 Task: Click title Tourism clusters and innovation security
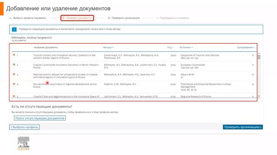(x=64, y=56)
